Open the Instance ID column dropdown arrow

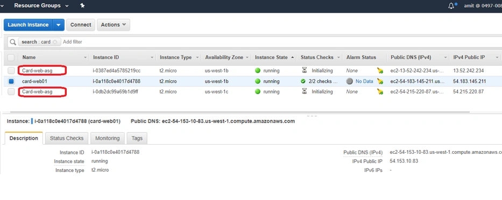point(152,58)
